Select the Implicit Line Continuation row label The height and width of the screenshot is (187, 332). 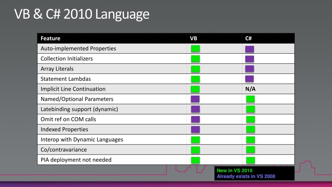click(x=73, y=89)
